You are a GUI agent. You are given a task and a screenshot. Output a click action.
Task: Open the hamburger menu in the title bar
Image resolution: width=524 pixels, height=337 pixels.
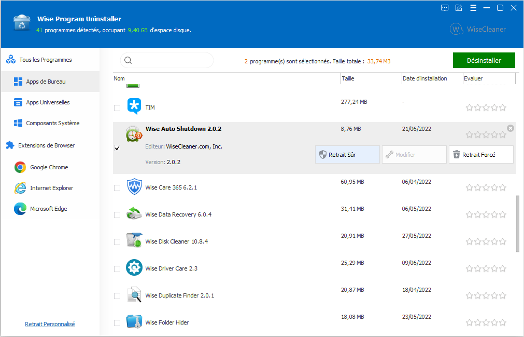pos(473,8)
